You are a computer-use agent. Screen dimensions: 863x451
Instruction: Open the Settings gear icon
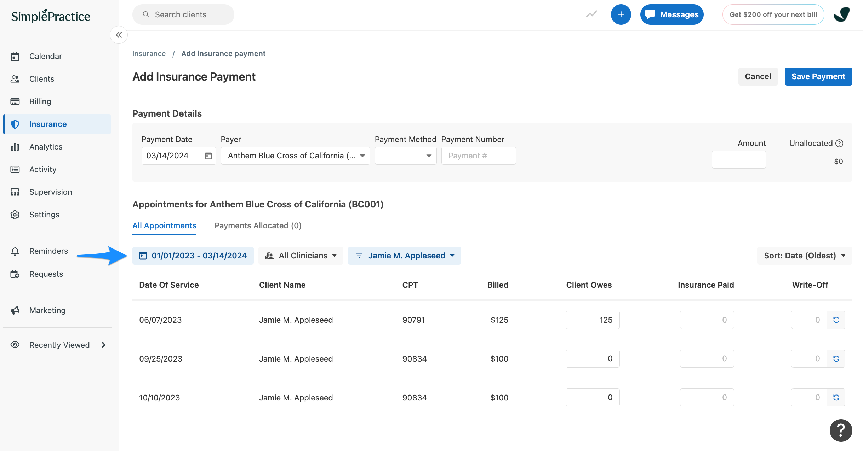pyautogui.click(x=15, y=215)
